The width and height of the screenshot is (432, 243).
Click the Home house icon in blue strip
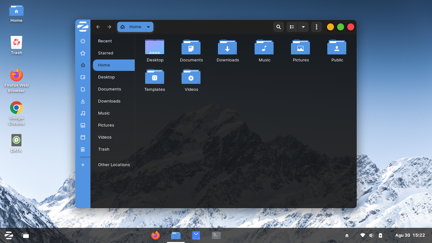point(83,65)
